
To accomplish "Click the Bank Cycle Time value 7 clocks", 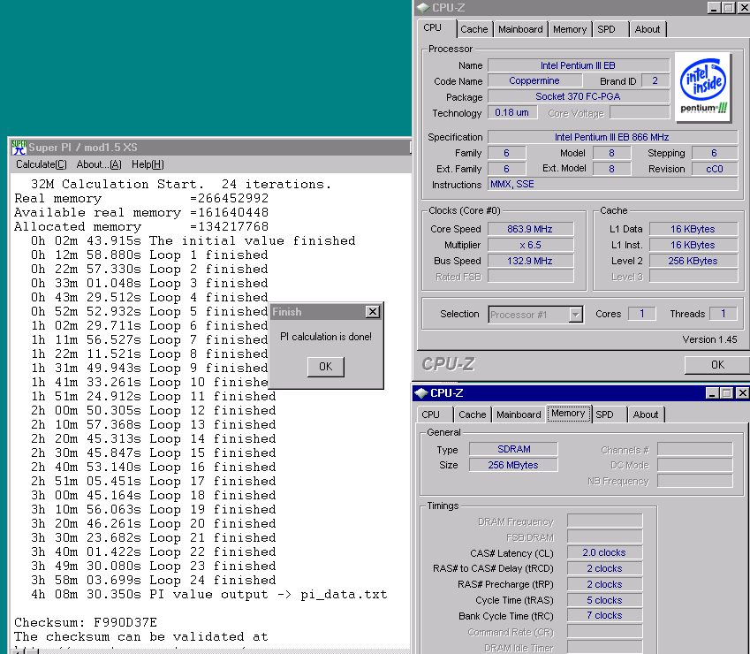I will coord(604,616).
